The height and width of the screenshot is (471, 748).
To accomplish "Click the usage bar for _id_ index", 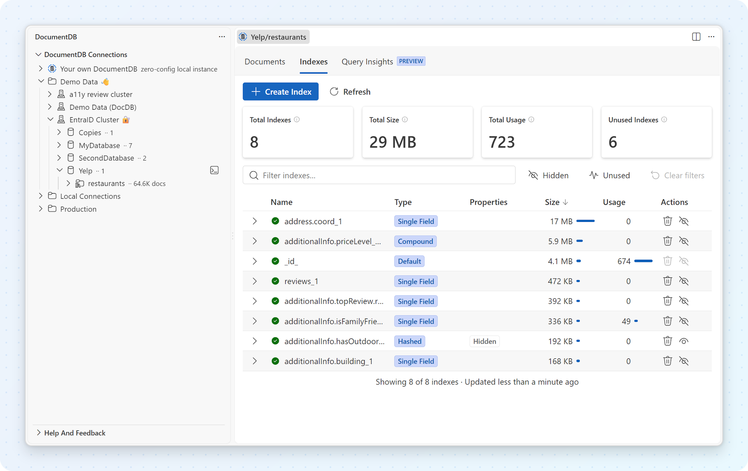I will [644, 261].
